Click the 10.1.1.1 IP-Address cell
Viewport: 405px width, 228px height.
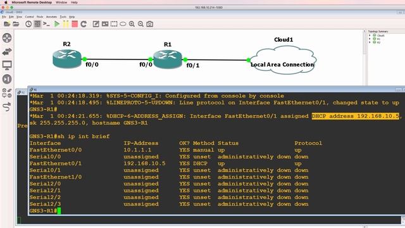click(x=137, y=150)
